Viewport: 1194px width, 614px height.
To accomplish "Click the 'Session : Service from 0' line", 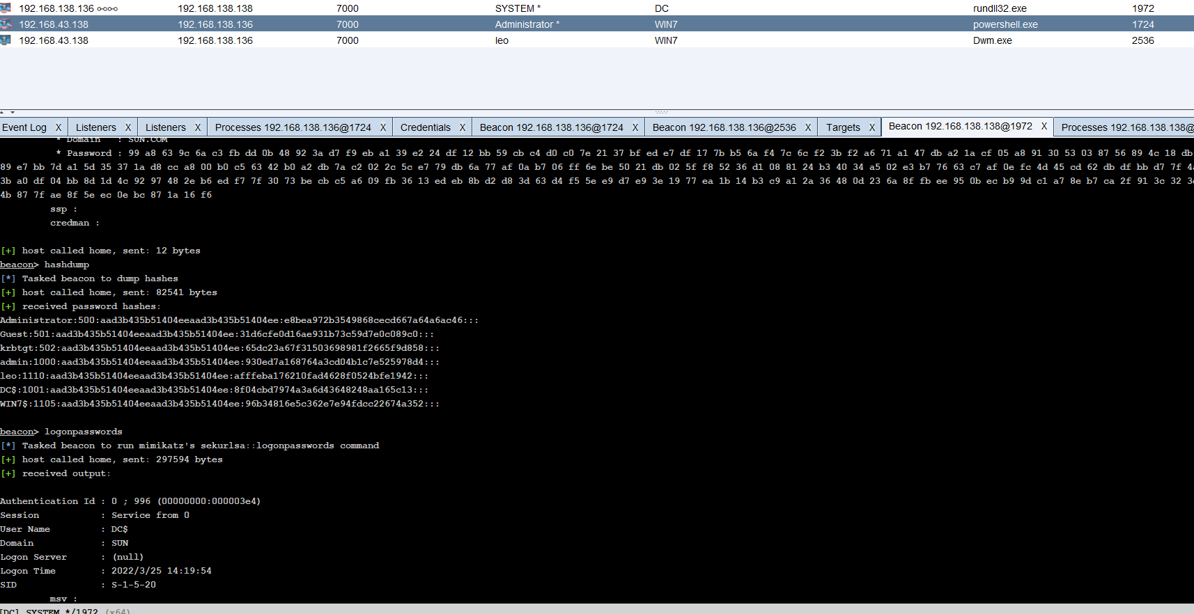I will click(x=95, y=515).
